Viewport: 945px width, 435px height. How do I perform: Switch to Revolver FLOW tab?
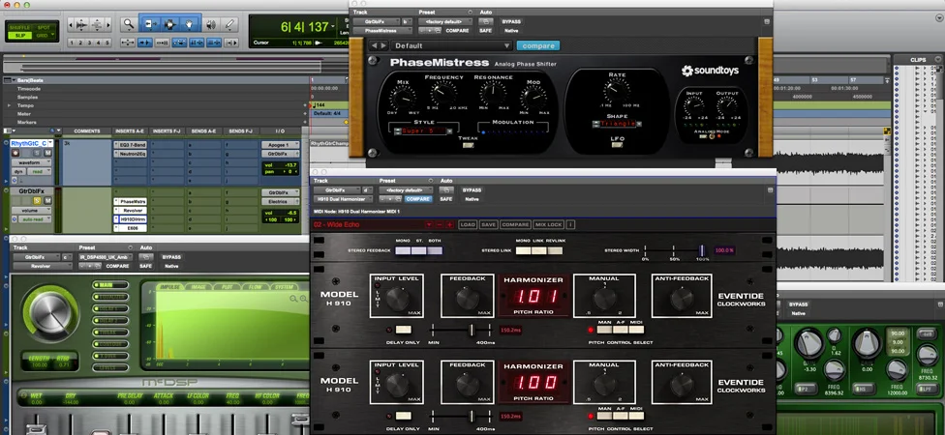255,287
